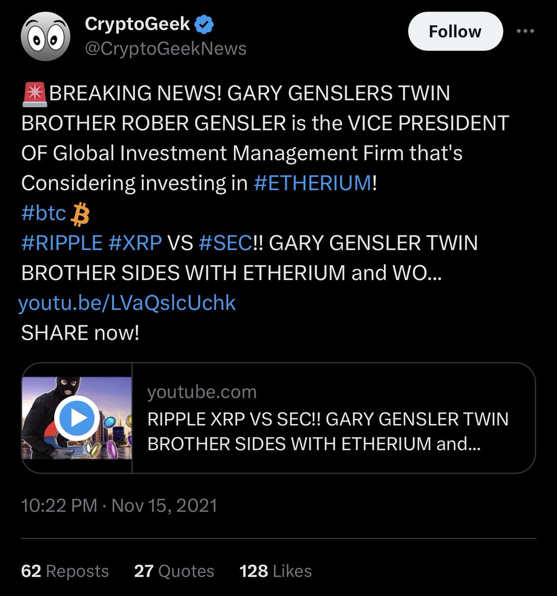This screenshot has height=596, width=557.
Task: Click the youtube.com domain label
Action: coord(202,392)
